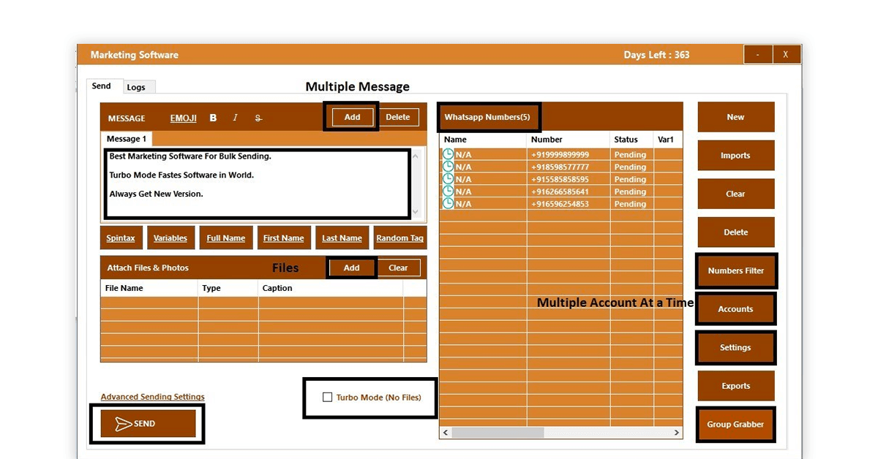The width and height of the screenshot is (878, 459).
Task: Select number +916266585641
Action: (x=560, y=192)
